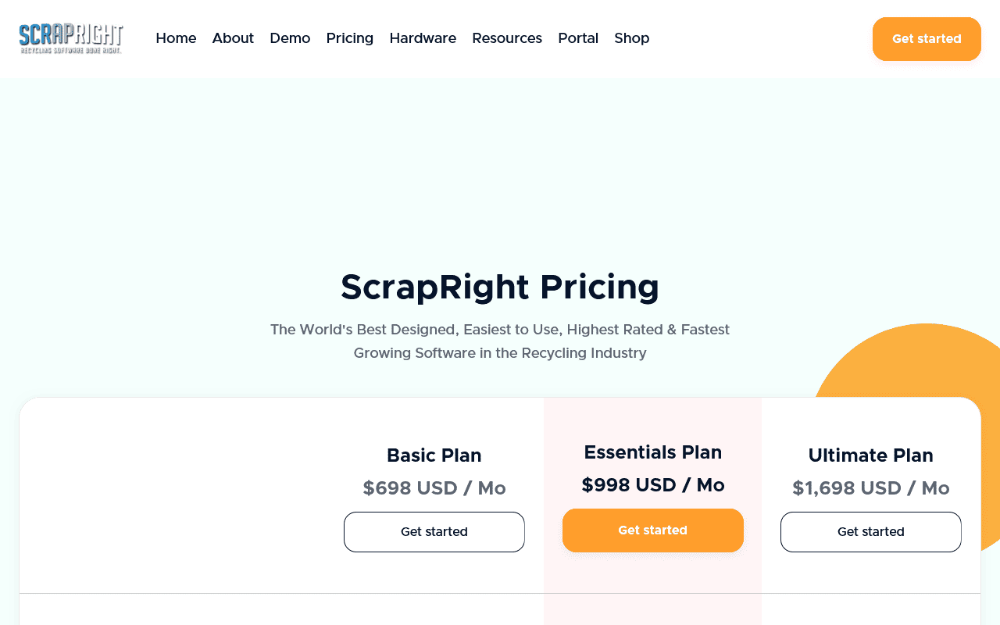
Task: Click the ScrapRight Pricing page title
Action: tap(500, 287)
